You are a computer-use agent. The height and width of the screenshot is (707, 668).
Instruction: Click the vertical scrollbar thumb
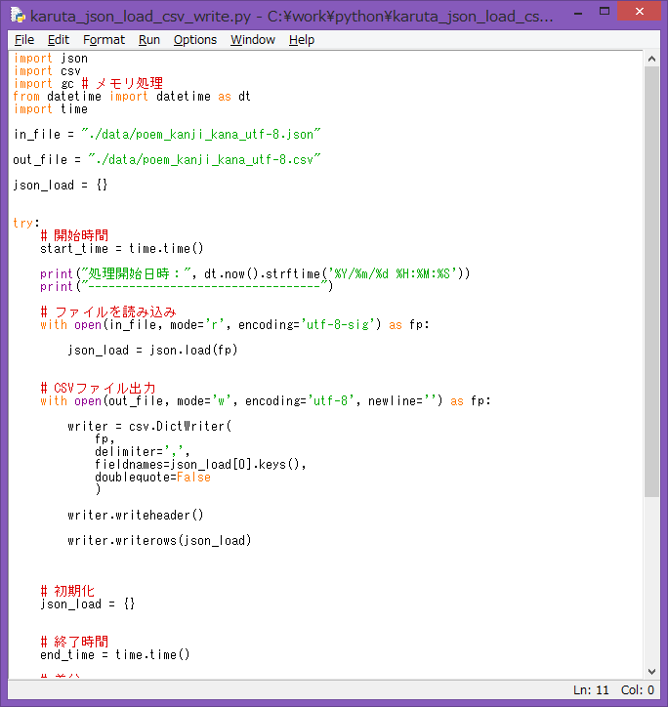652,283
